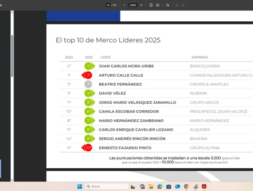Open the annotation draw tool icon

click(x=168, y=5)
